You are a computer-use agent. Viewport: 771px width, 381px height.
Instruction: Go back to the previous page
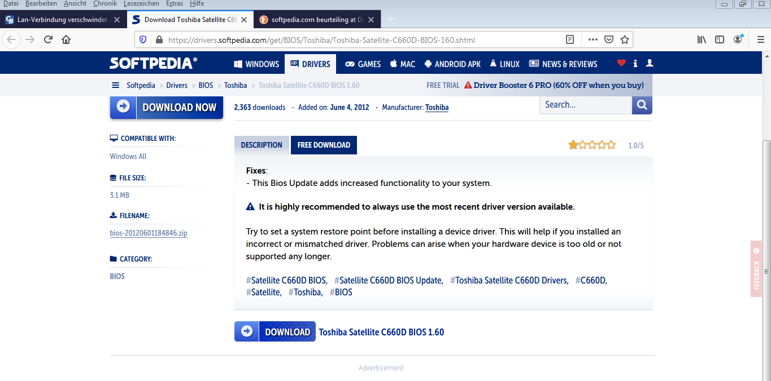click(x=12, y=39)
